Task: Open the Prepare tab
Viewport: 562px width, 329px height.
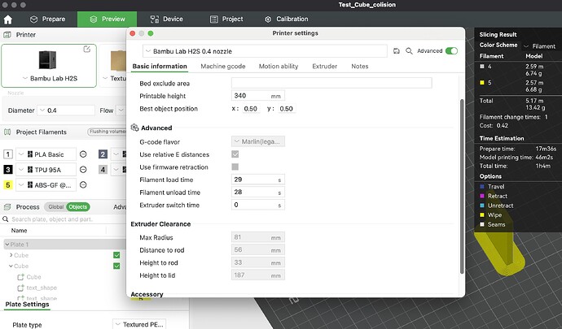Action: 48,19
